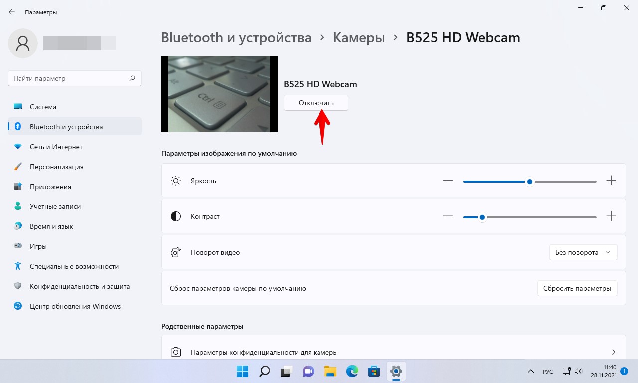Select Bluetooth и устройства in sidebar
Viewport: 638px width, 383px height.
(x=75, y=127)
